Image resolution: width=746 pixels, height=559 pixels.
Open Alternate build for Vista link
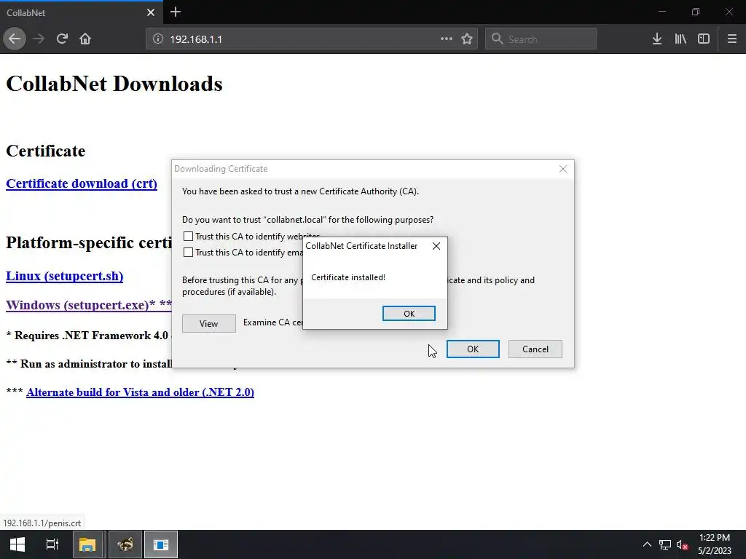140,392
